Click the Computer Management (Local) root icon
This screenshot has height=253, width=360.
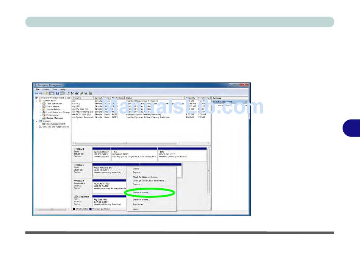tap(36, 98)
